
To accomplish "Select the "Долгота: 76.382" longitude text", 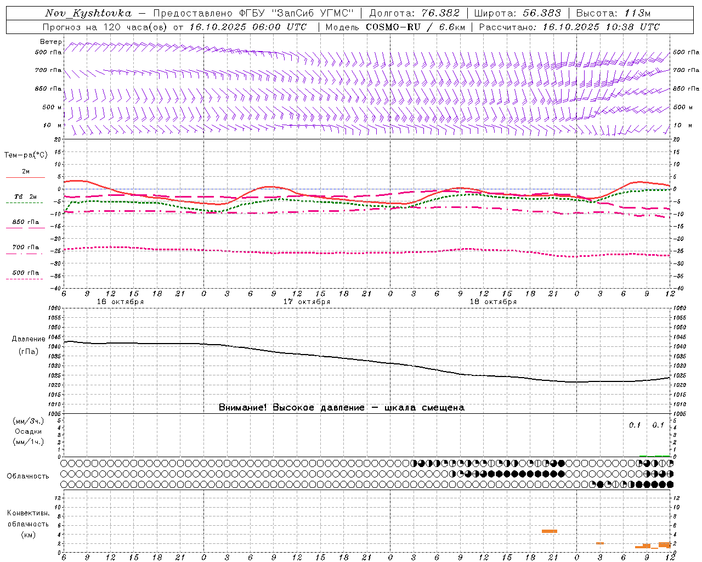I will point(415,13).
